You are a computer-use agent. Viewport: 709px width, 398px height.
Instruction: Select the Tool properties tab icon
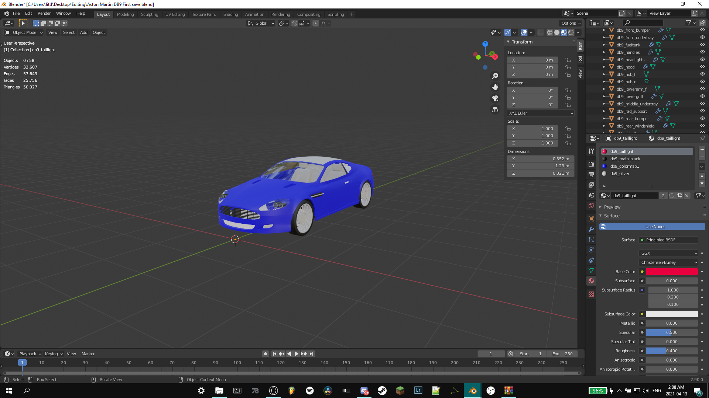click(x=591, y=151)
